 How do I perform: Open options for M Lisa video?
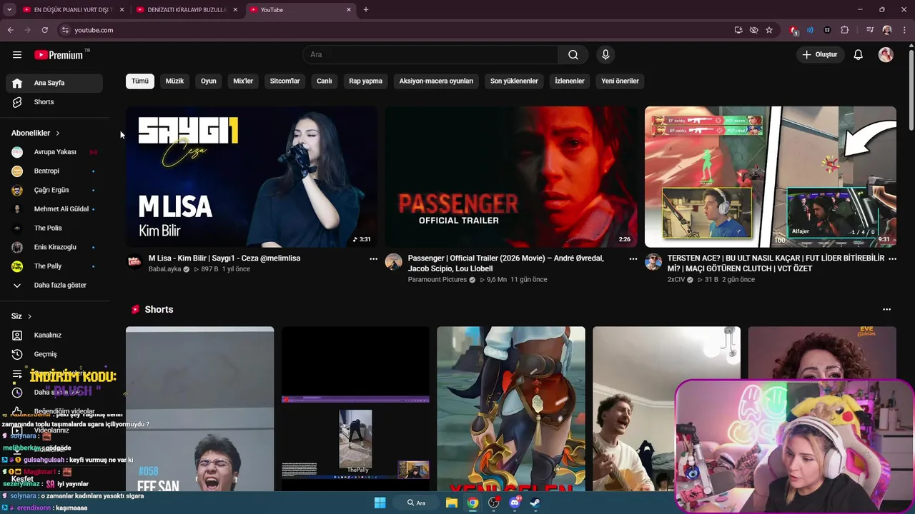click(x=373, y=259)
